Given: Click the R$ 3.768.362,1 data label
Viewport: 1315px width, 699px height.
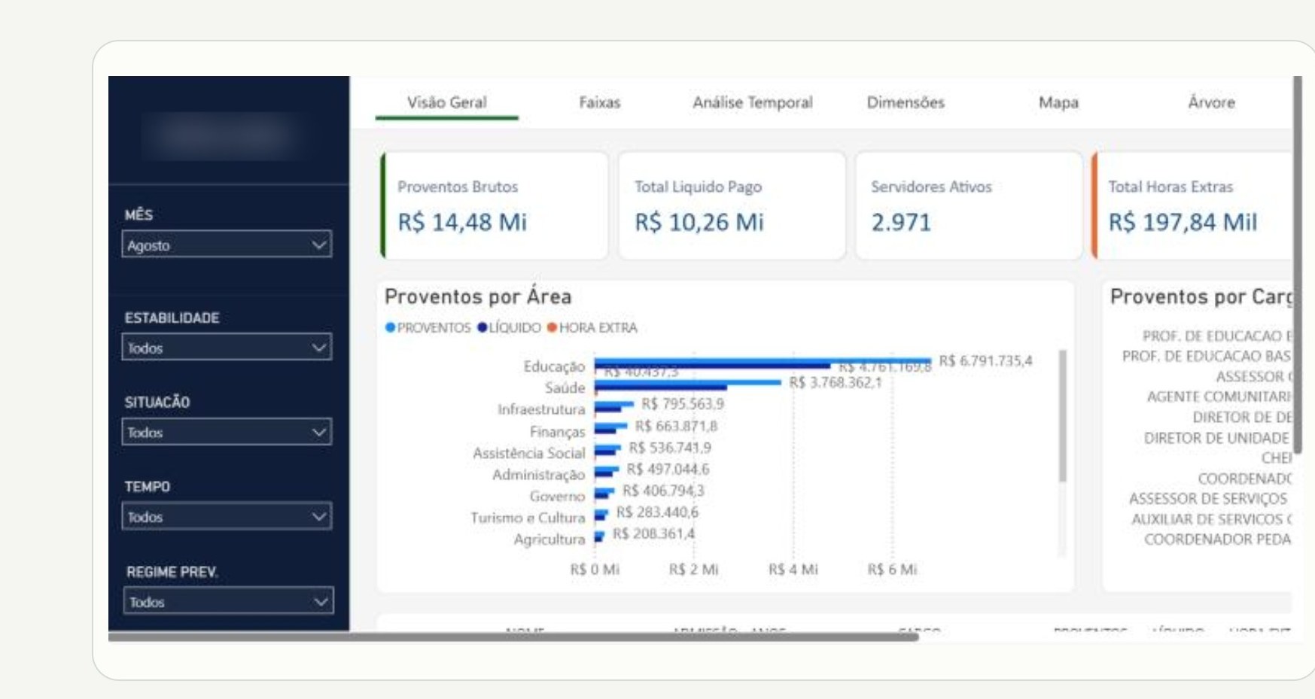Looking at the screenshot, I should click(835, 383).
